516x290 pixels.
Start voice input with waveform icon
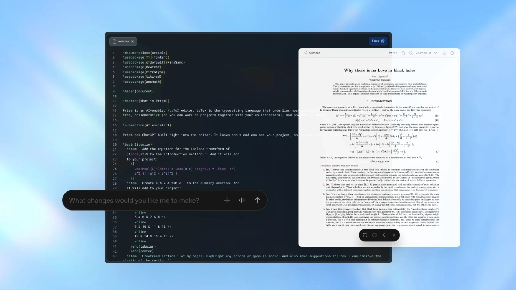pyautogui.click(x=242, y=200)
